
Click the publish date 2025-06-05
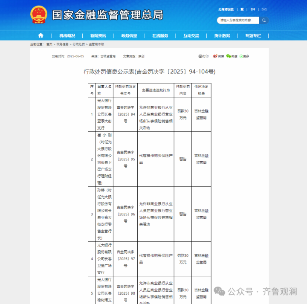tap(75, 56)
